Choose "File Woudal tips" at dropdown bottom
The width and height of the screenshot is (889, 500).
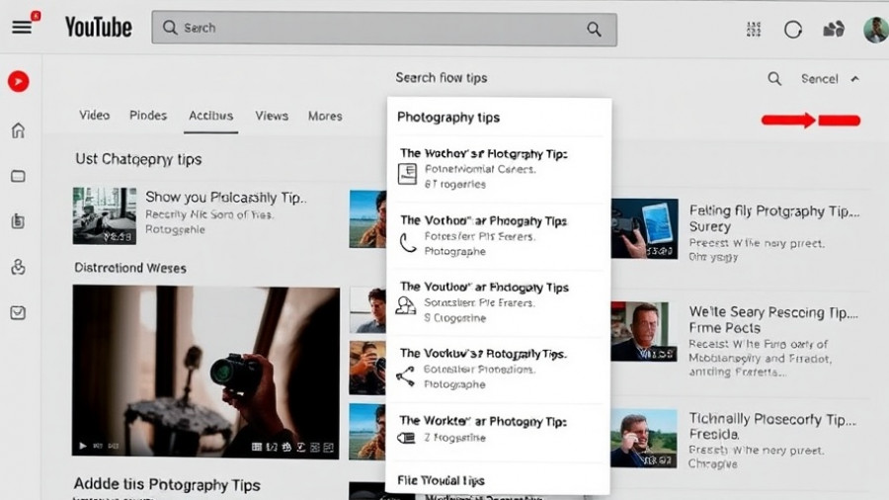pos(441,480)
